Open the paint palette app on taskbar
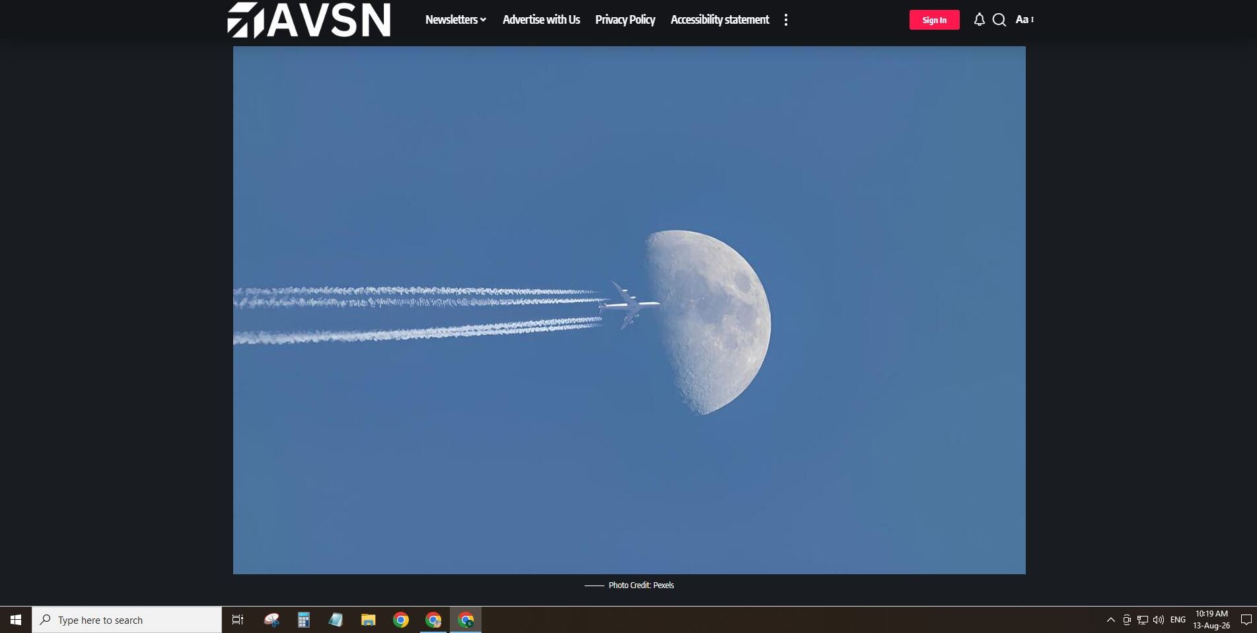Viewport: 1257px width, 633px height. pos(271,620)
